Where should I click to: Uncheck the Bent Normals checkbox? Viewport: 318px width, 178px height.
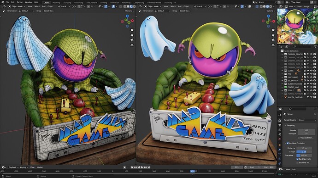(298, 159)
